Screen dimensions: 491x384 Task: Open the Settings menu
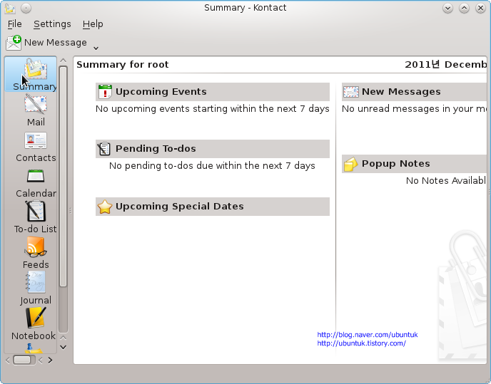pyautogui.click(x=52, y=24)
